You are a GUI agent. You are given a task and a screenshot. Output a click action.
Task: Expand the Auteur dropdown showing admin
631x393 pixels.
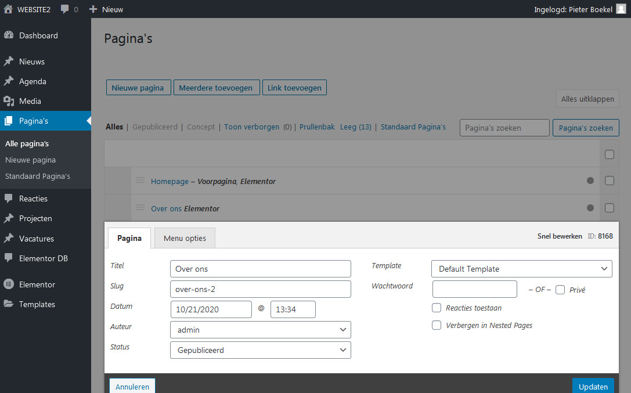pos(260,330)
